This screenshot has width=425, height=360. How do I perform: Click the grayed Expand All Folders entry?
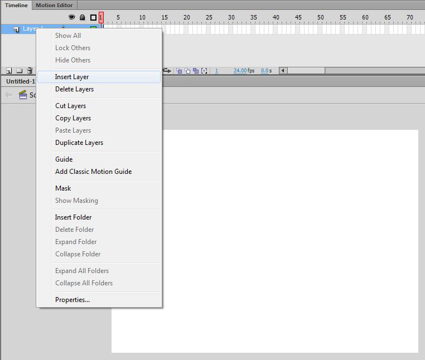point(99,271)
